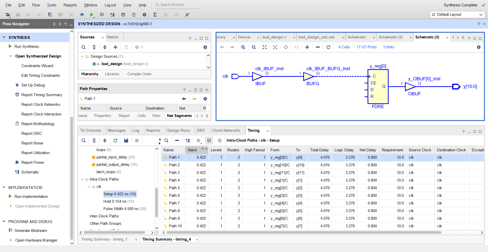Add sources with the plus icon
The image size is (488, 252).
click(115, 47)
